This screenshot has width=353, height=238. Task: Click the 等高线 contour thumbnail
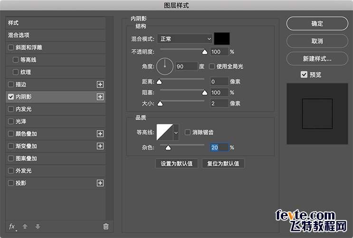coord(165,132)
